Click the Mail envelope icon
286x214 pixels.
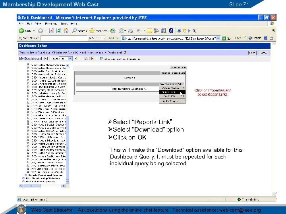(121, 31)
